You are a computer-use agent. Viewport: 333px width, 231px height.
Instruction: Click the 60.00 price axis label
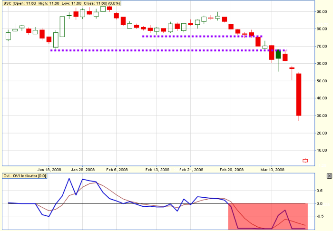(x=321, y=63)
